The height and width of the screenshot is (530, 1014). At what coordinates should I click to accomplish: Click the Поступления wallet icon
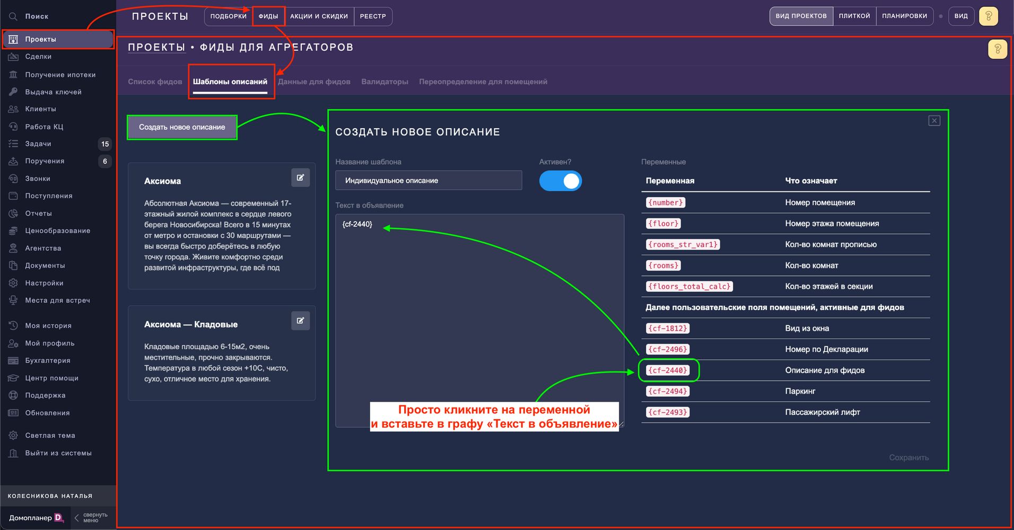(13, 196)
